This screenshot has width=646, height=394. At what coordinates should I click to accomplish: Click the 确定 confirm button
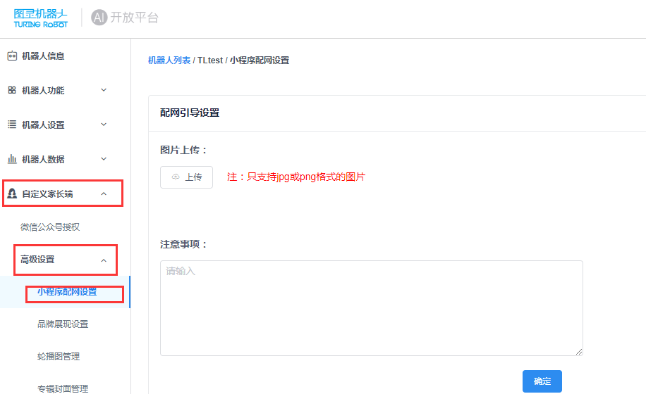tap(542, 381)
